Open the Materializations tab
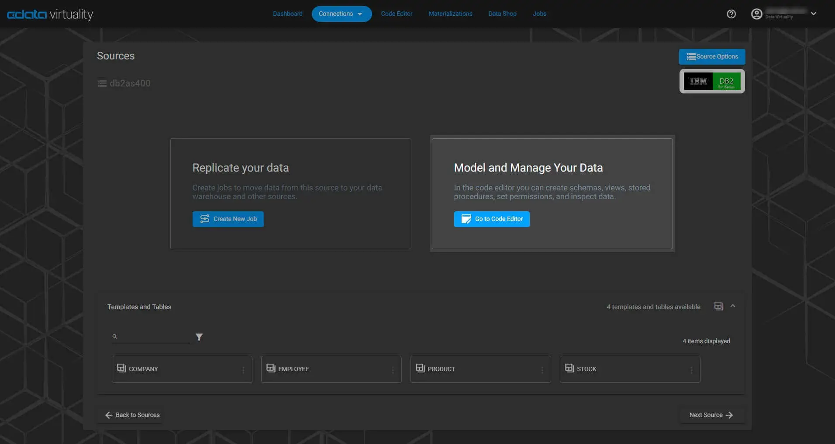The width and height of the screenshot is (835, 444). pyautogui.click(x=450, y=14)
